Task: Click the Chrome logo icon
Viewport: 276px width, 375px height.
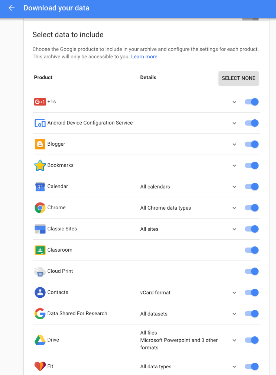Action: coord(40,208)
